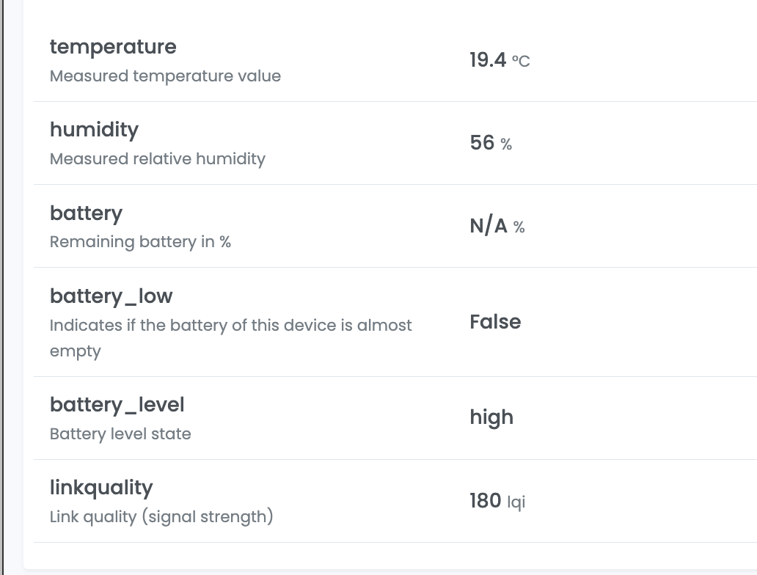Select the False battery_low value
Image resolution: width=757 pixels, height=575 pixels.
(x=495, y=322)
